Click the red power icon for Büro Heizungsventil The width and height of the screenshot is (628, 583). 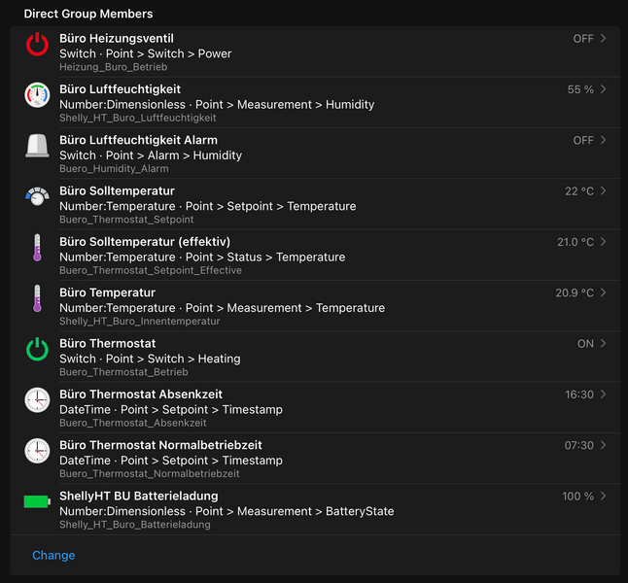37,45
